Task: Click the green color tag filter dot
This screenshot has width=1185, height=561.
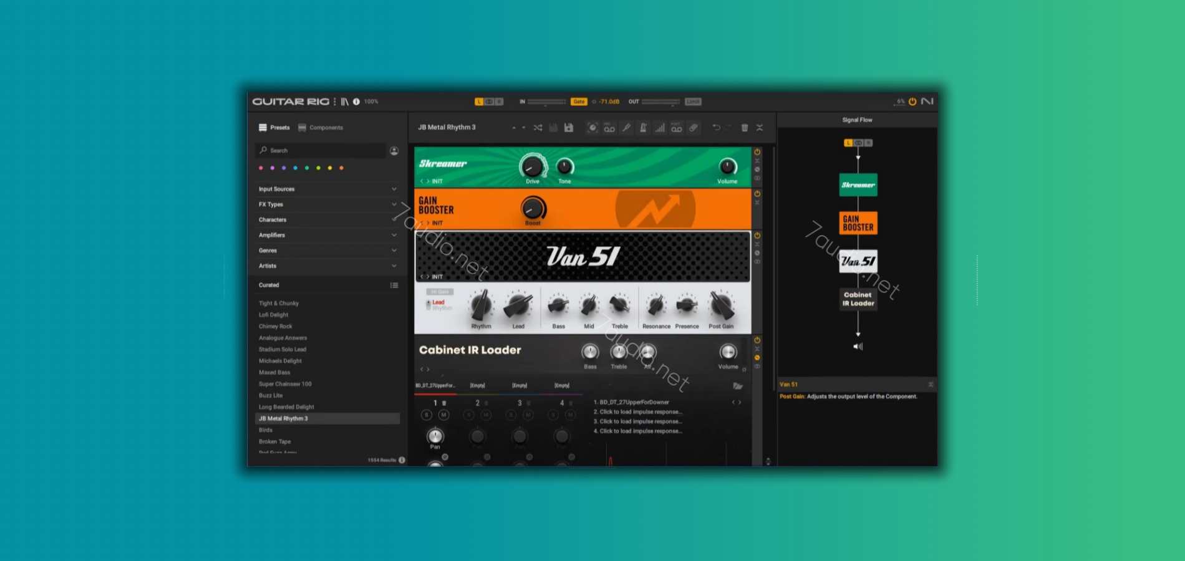Action: coord(307,168)
